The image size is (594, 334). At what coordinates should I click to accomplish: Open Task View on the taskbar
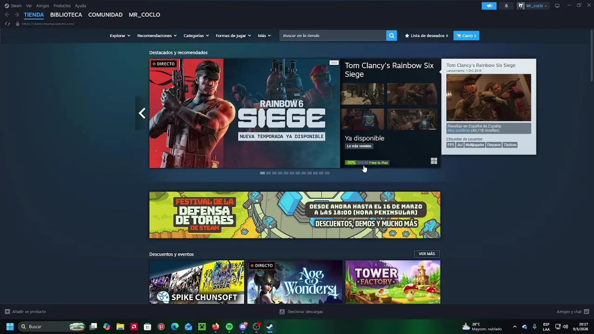[x=93, y=327]
